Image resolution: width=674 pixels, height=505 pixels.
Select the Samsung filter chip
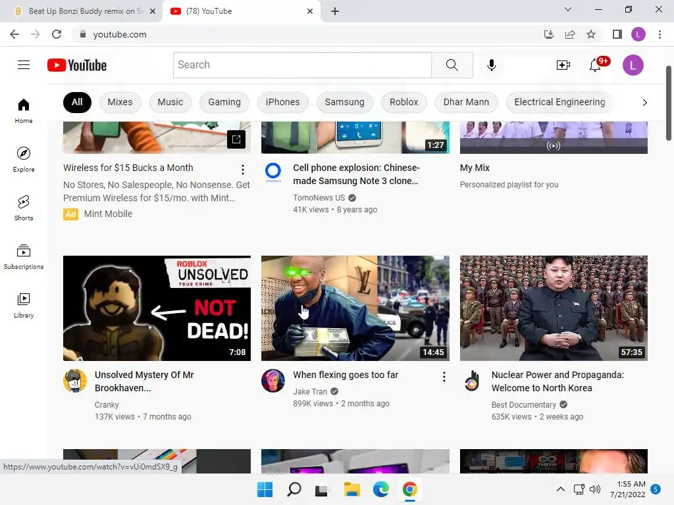pyautogui.click(x=344, y=102)
